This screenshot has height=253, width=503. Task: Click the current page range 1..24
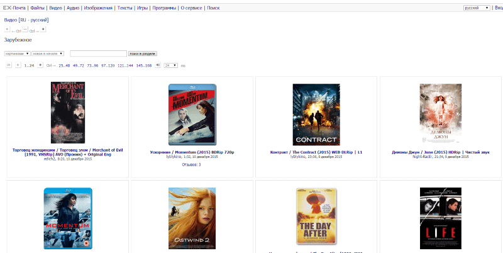click(x=29, y=65)
